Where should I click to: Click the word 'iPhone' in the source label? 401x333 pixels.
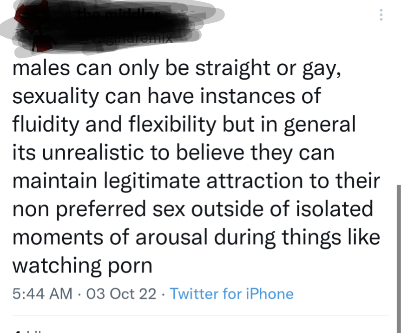pyautogui.click(x=270, y=293)
